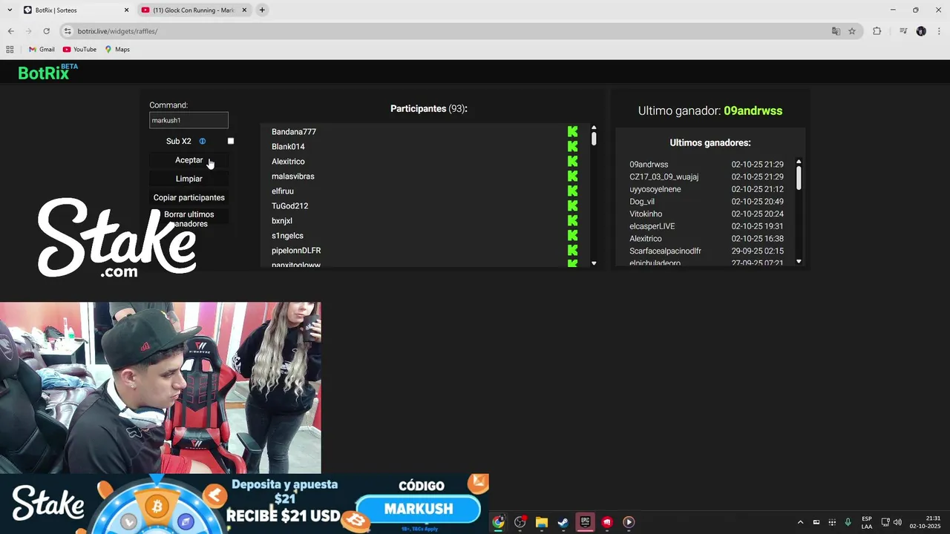This screenshot has width=950, height=534.
Task: Open the Chrome three-dot menu
Action: (939, 31)
